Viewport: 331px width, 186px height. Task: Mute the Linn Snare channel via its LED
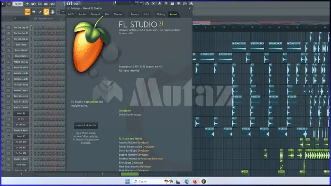point(3,45)
